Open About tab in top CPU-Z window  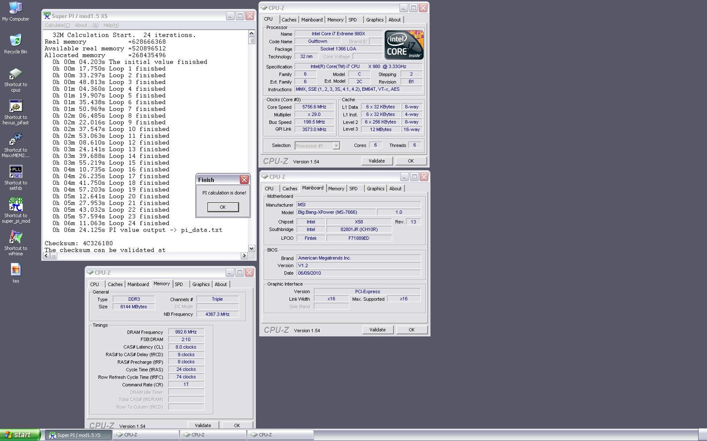pos(395,20)
